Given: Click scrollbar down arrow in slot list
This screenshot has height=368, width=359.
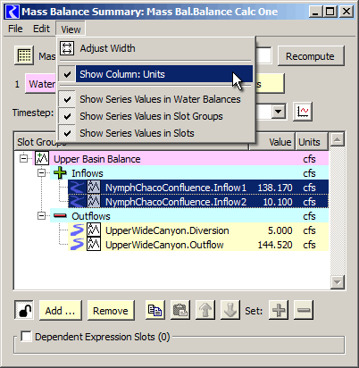Looking at the screenshot, I should [338, 281].
